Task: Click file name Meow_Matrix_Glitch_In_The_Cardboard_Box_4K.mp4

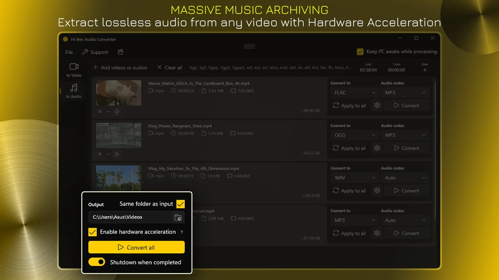Action: click(x=199, y=83)
